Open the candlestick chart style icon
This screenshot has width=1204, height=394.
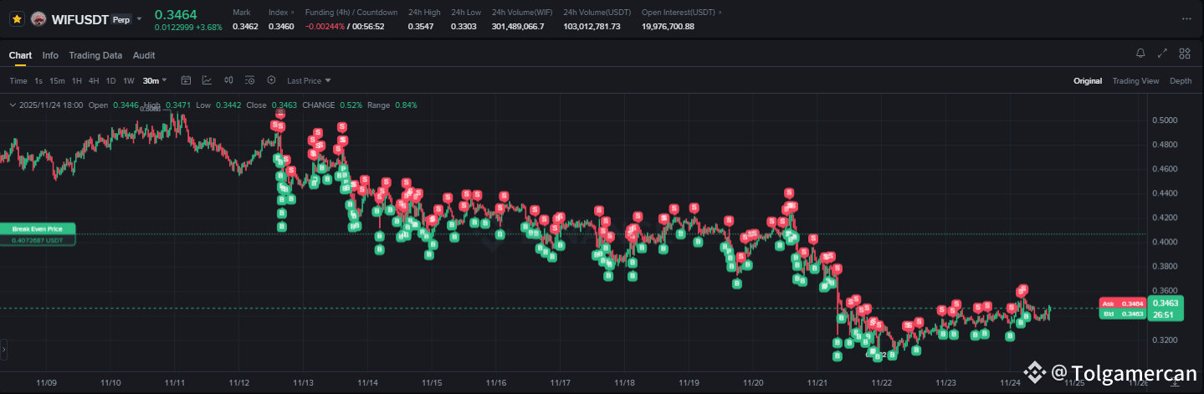coord(228,80)
